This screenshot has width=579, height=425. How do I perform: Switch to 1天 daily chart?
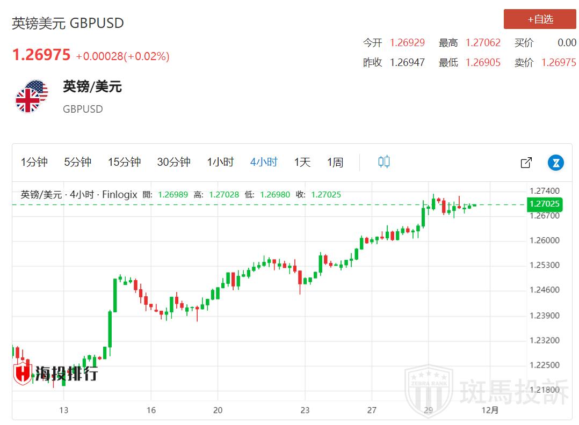pos(302,162)
